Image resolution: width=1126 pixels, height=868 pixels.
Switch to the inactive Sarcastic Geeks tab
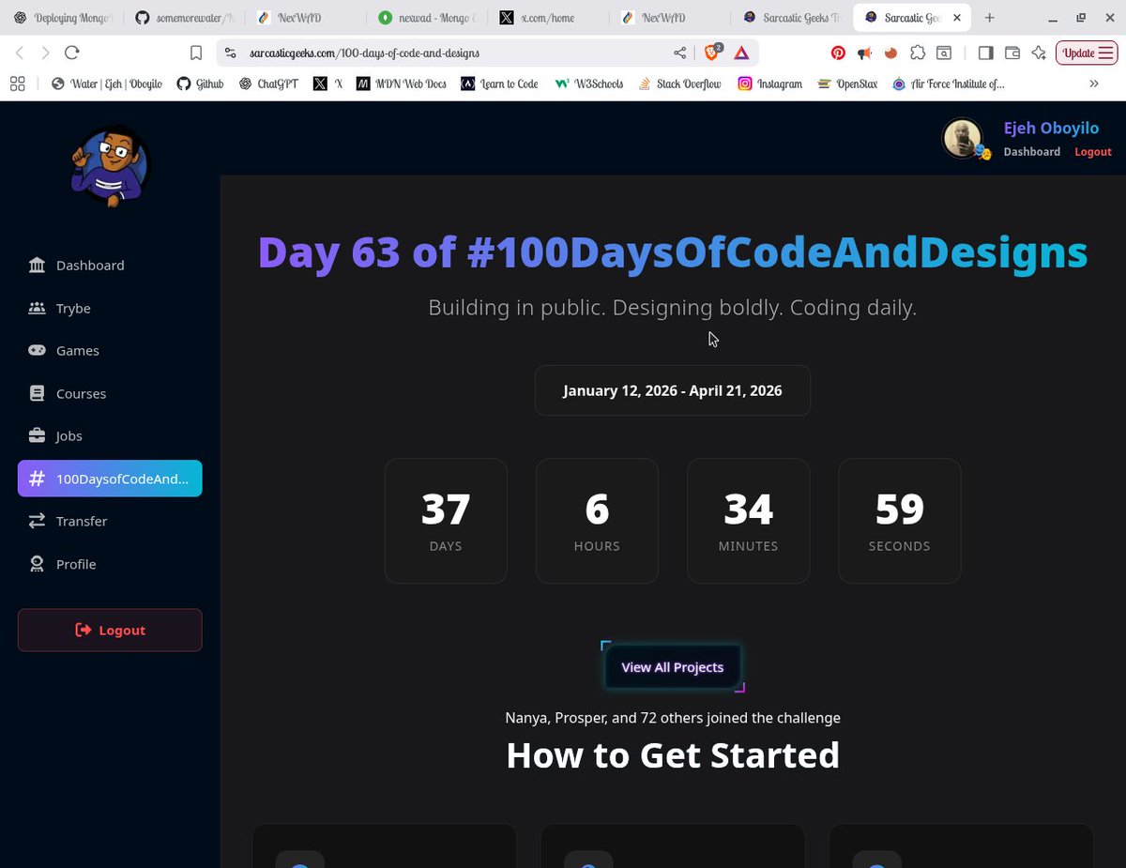[791, 18]
